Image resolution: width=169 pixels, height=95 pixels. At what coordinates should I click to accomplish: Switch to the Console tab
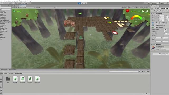4,70
